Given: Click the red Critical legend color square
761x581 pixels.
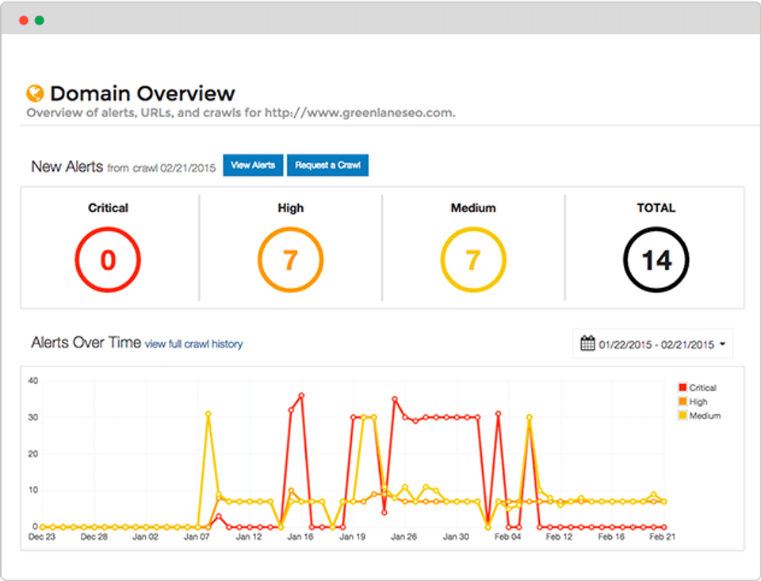Looking at the screenshot, I should click(683, 387).
